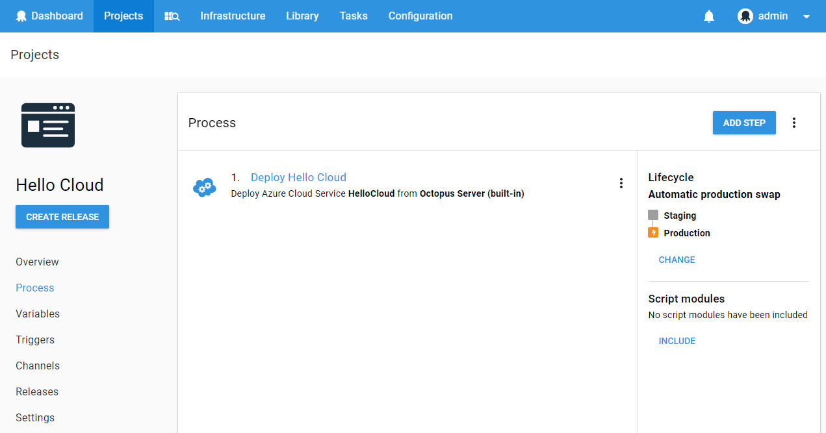
Task: Click the gray Staging phase icon
Action: [x=653, y=215]
